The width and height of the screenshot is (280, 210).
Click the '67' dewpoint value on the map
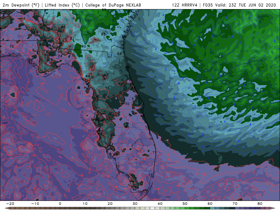tap(36, 32)
